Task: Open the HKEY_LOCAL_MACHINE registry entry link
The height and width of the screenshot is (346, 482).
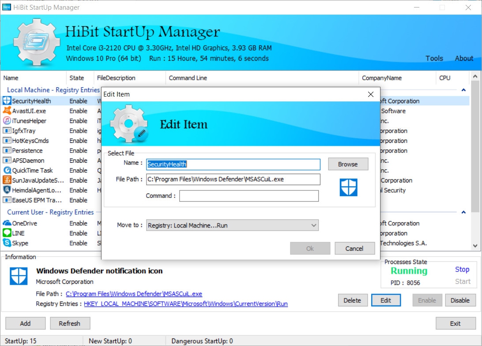Action: click(x=186, y=304)
